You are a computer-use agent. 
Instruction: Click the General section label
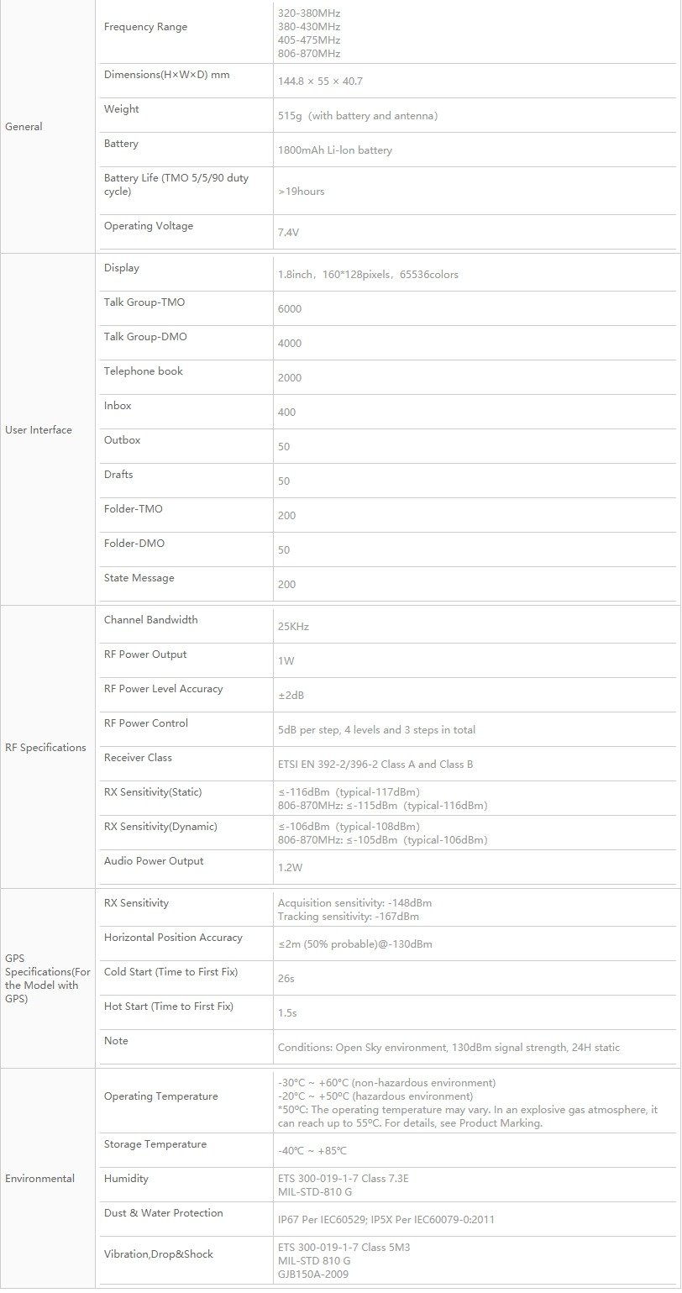(x=24, y=127)
